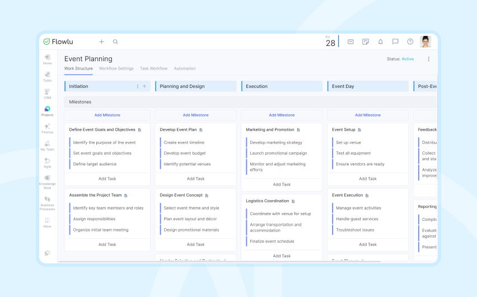
Task: Add Task in Event Setup card
Action: 368,179
